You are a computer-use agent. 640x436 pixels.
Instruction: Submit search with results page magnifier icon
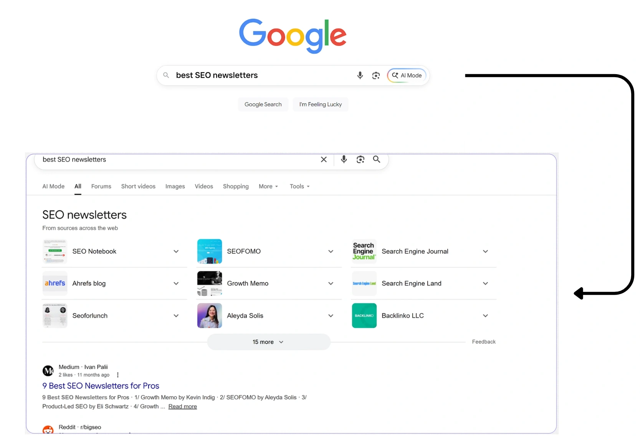click(377, 159)
